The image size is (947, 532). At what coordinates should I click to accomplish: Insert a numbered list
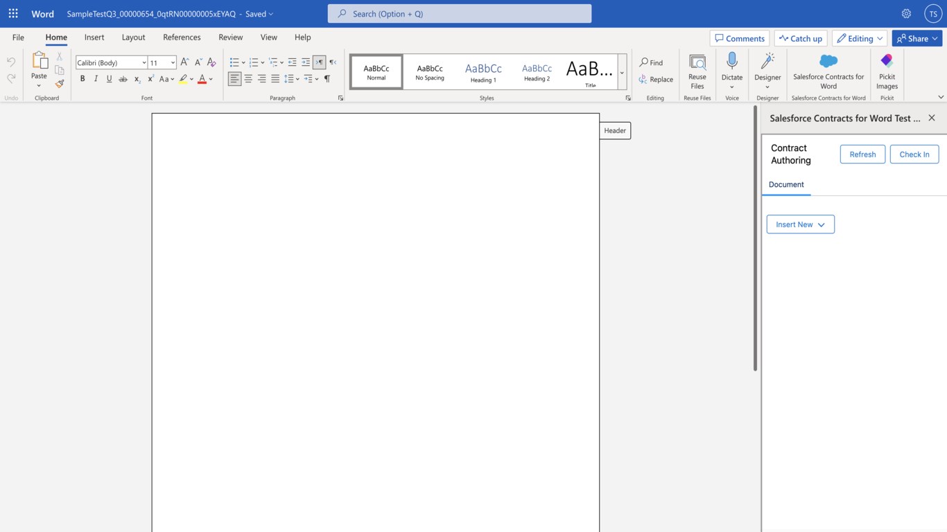(x=254, y=62)
